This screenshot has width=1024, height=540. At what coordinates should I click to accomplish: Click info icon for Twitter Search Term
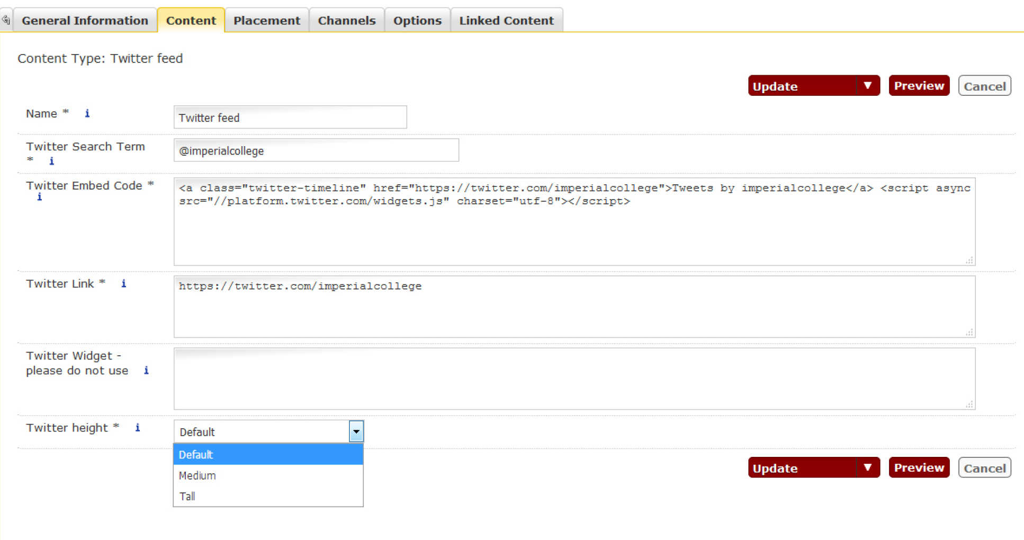(x=51, y=161)
